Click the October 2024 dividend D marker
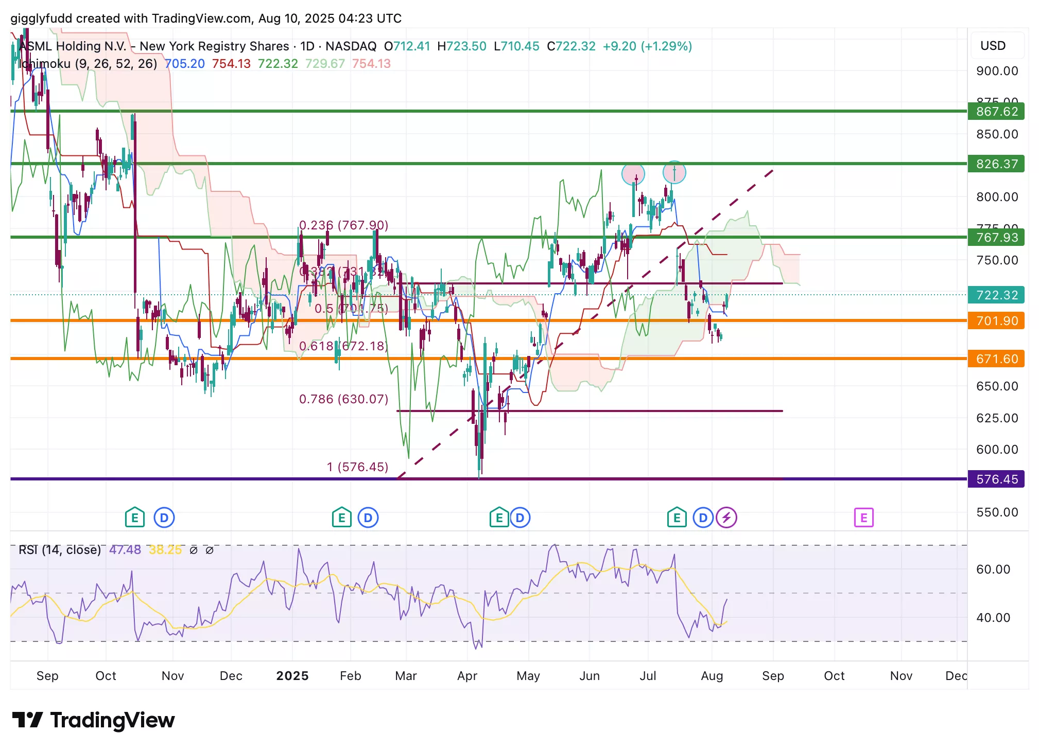This screenshot has height=751, width=1039. 164,517
